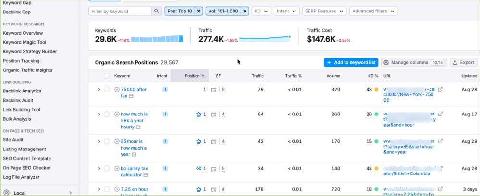
Task: Open Log File Analyzer in sidebar
Action: (x=21, y=177)
